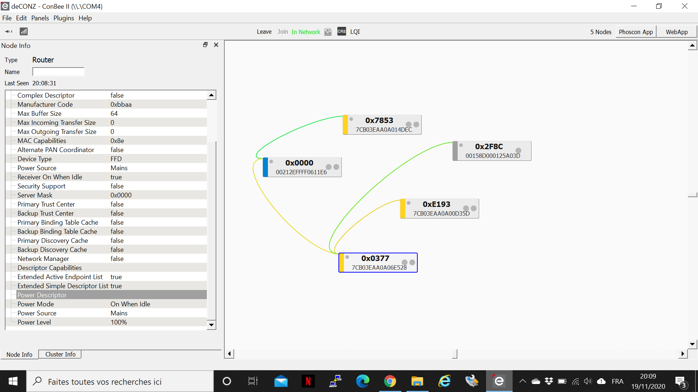Open the notification center icon
The width and height of the screenshot is (698, 392).
681,382
